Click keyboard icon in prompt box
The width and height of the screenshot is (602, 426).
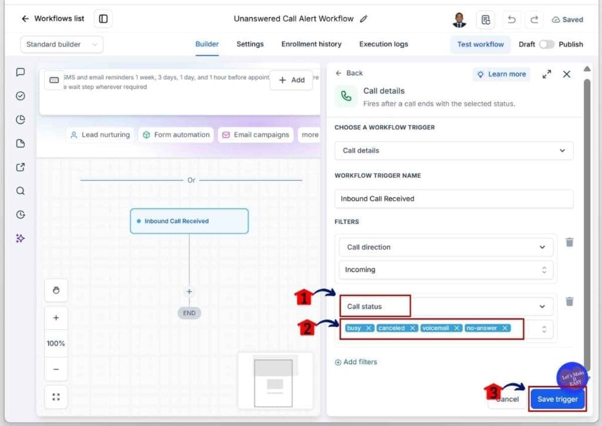(53, 80)
